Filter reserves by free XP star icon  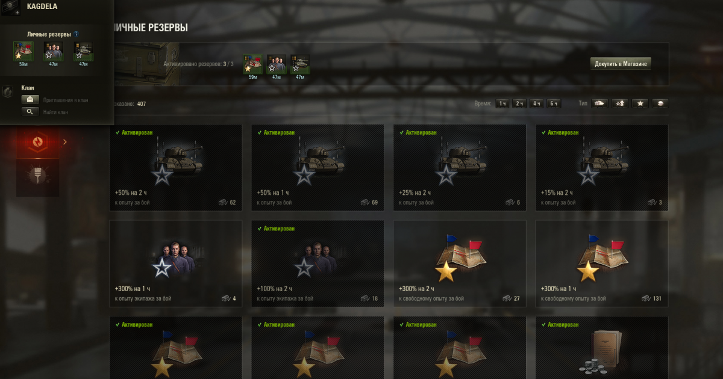(640, 103)
